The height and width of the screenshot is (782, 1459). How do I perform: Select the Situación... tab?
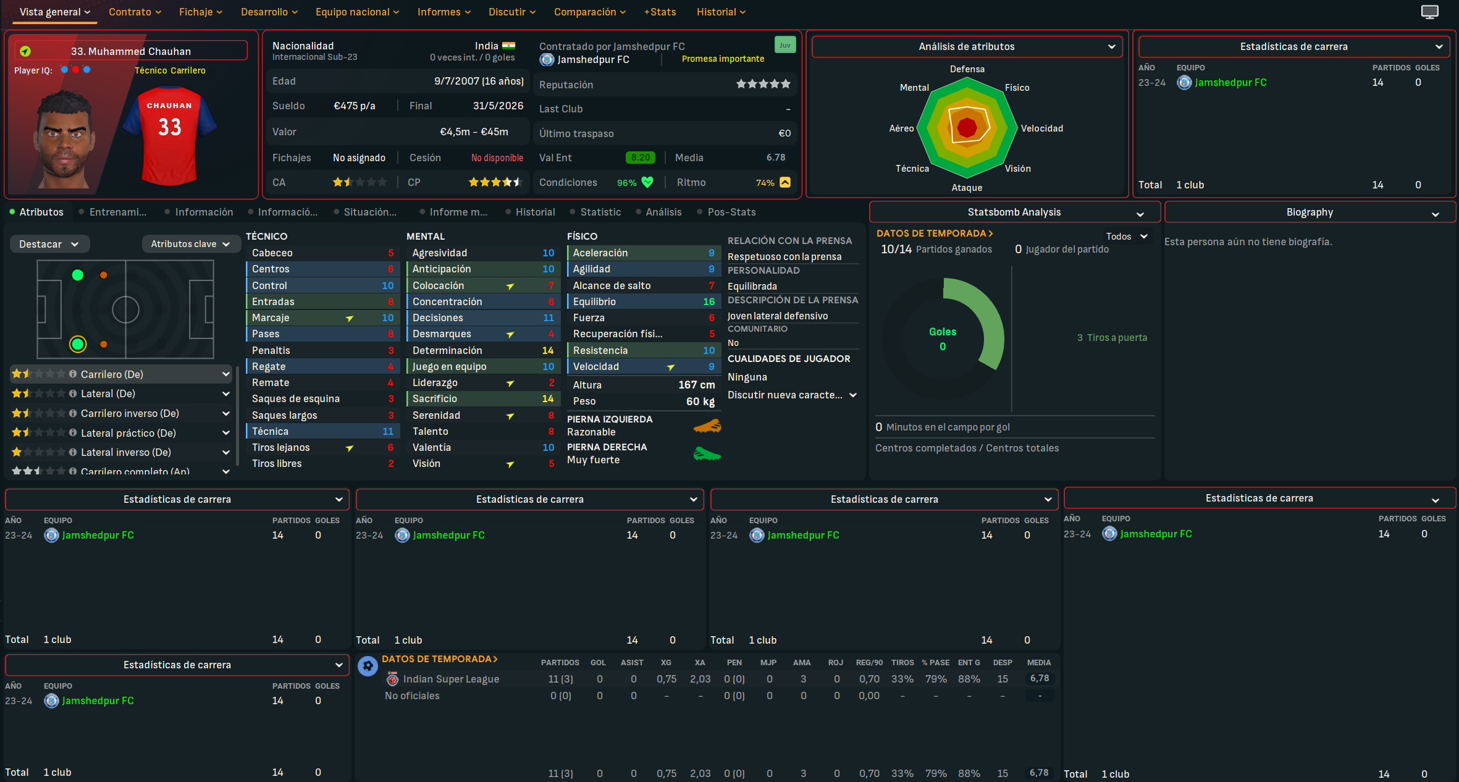coord(365,212)
